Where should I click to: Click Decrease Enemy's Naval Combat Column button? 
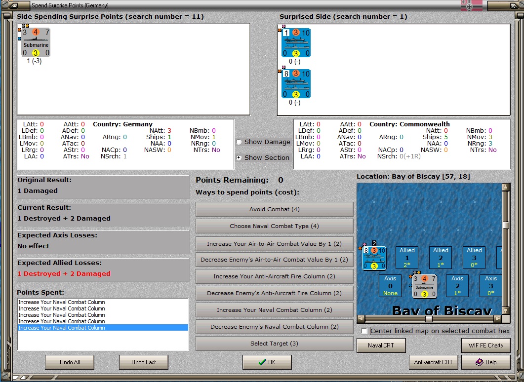tap(275, 327)
